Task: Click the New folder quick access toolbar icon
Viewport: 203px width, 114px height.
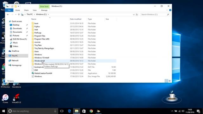Action: click(16, 6)
